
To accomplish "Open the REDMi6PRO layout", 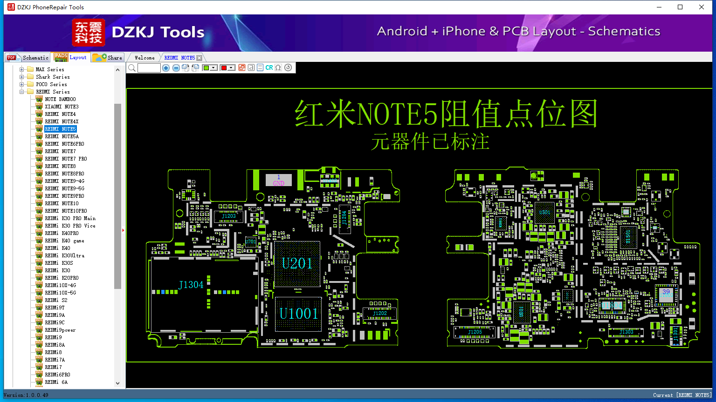I will [57, 375].
